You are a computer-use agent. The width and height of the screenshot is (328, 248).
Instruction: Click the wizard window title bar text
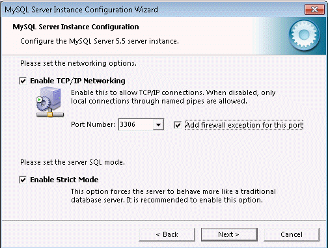coord(81,10)
